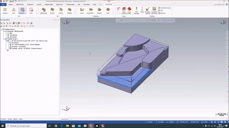Open Geometry chains entry

(19, 47)
